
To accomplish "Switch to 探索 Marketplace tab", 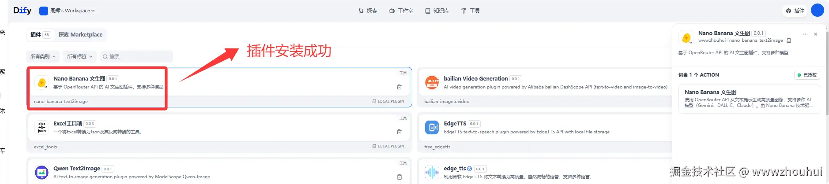I will [x=80, y=35].
